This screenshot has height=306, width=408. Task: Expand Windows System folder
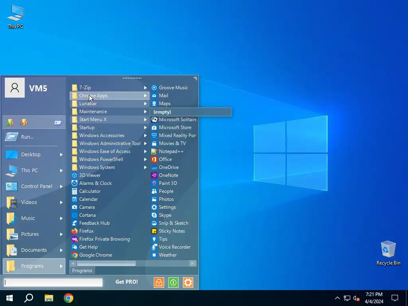(x=109, y=167)
